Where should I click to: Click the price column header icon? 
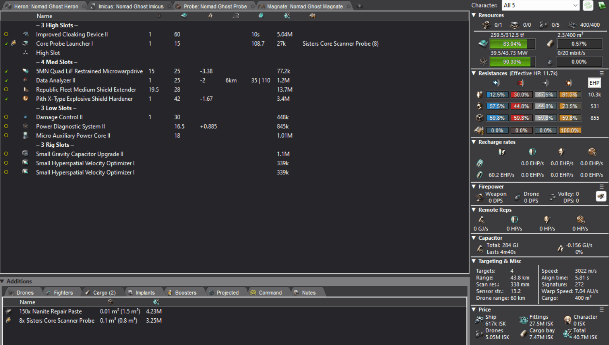pyautogui.click(x=287, y=16)
